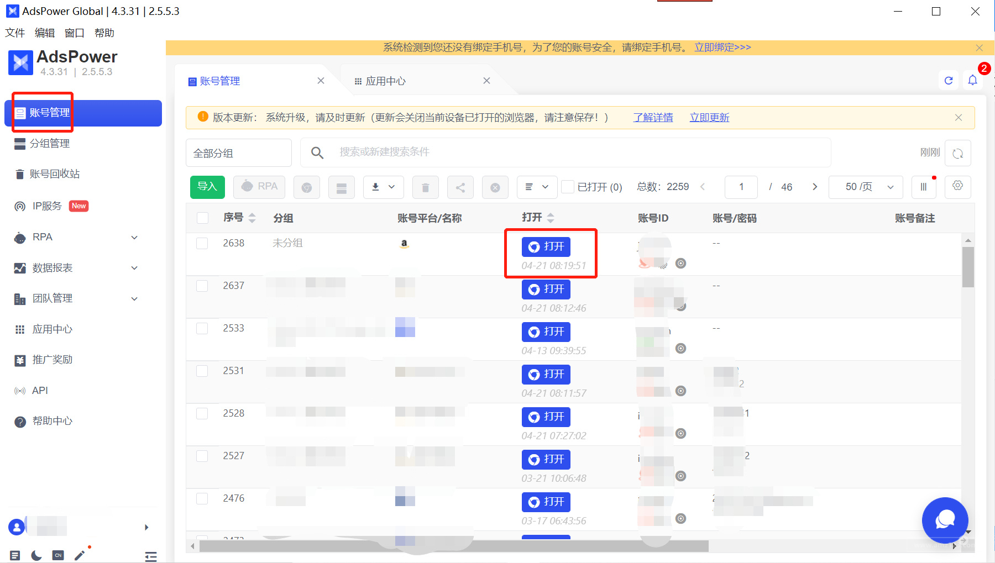Click the circled X toolbar icon
This screenshot has width=995, height=563.
(495, 187)
